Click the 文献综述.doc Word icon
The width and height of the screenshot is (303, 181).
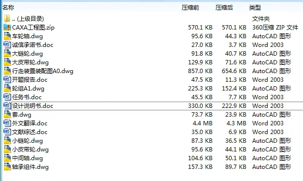[7, 132]
